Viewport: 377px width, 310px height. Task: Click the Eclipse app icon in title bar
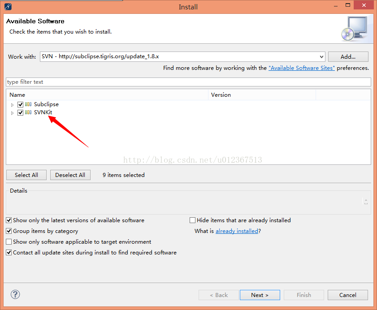(x=8, y=6)
